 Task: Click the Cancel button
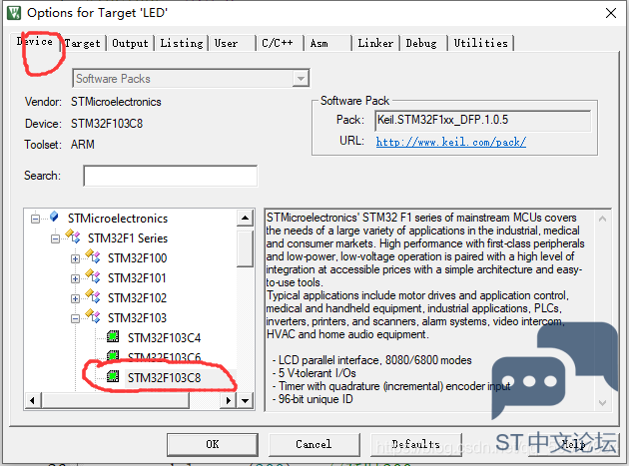pyautogui.click(x=314, y=444)
